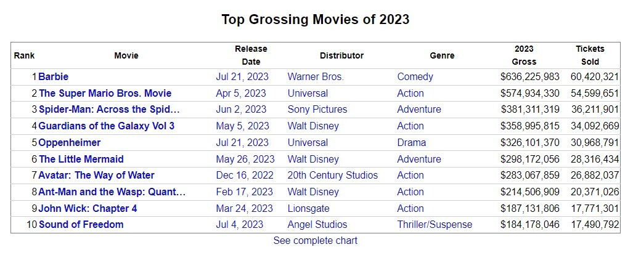Click the 20th Century Studios link
This screenshot has width=633, height=255.
point(332,176)
